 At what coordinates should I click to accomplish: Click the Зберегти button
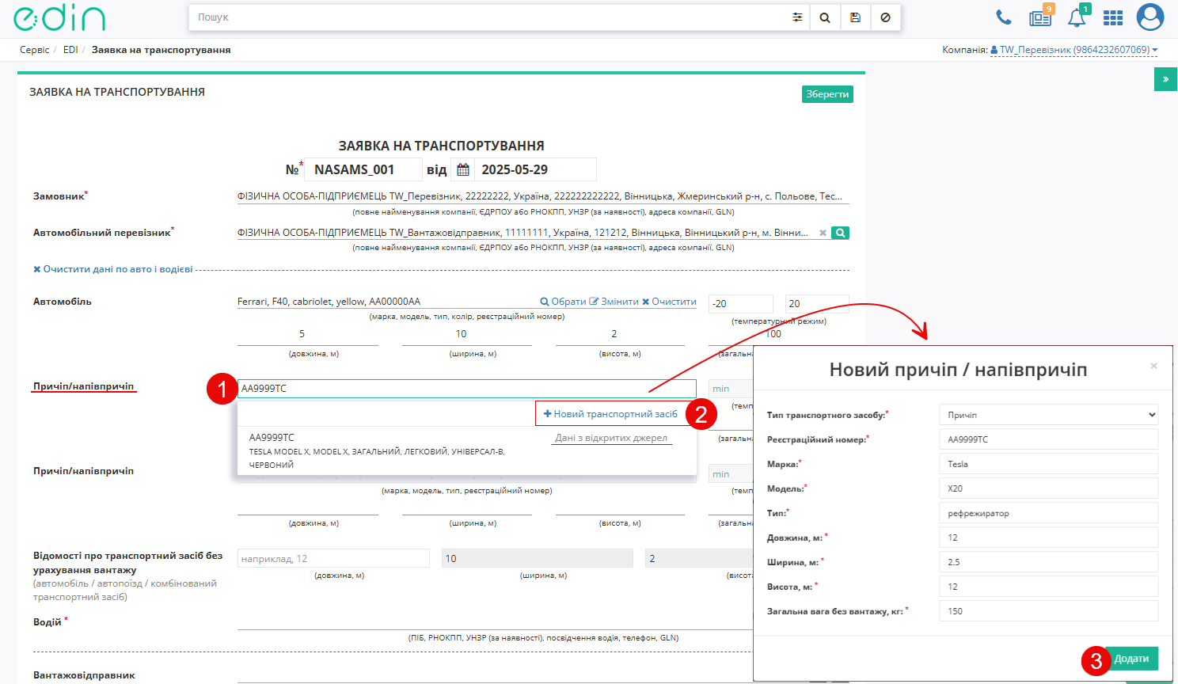827,94
